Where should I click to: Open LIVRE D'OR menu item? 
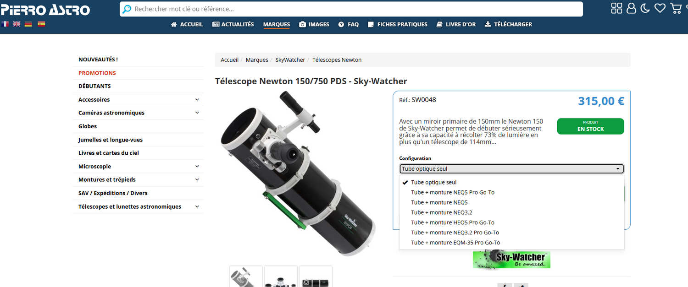(456, 24)
